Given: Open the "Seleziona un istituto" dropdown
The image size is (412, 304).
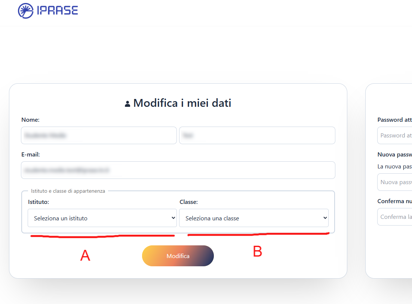Looking at the screenshot, I should pyautogui.click(x=102, y=218).
